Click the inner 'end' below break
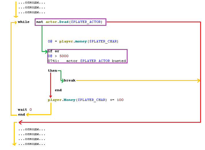This screenshot has width=205, height=150. (58, 90)
